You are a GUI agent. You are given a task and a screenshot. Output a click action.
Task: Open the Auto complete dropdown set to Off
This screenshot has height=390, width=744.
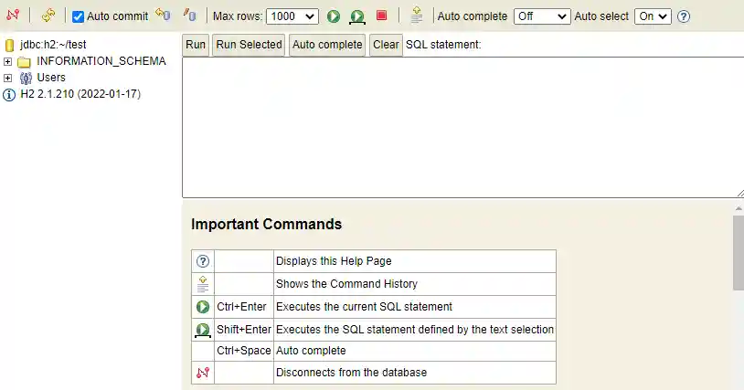pos(542,16)
